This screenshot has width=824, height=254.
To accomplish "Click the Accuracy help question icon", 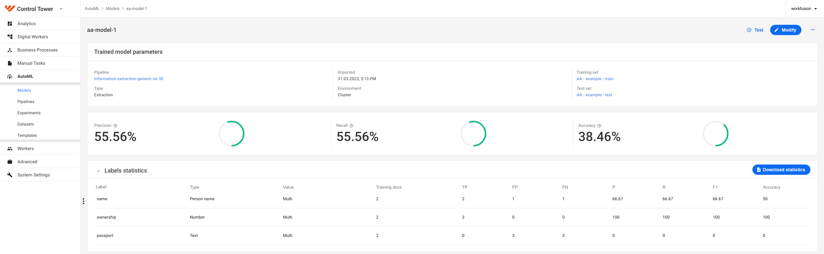I will [x=599, y=126].
